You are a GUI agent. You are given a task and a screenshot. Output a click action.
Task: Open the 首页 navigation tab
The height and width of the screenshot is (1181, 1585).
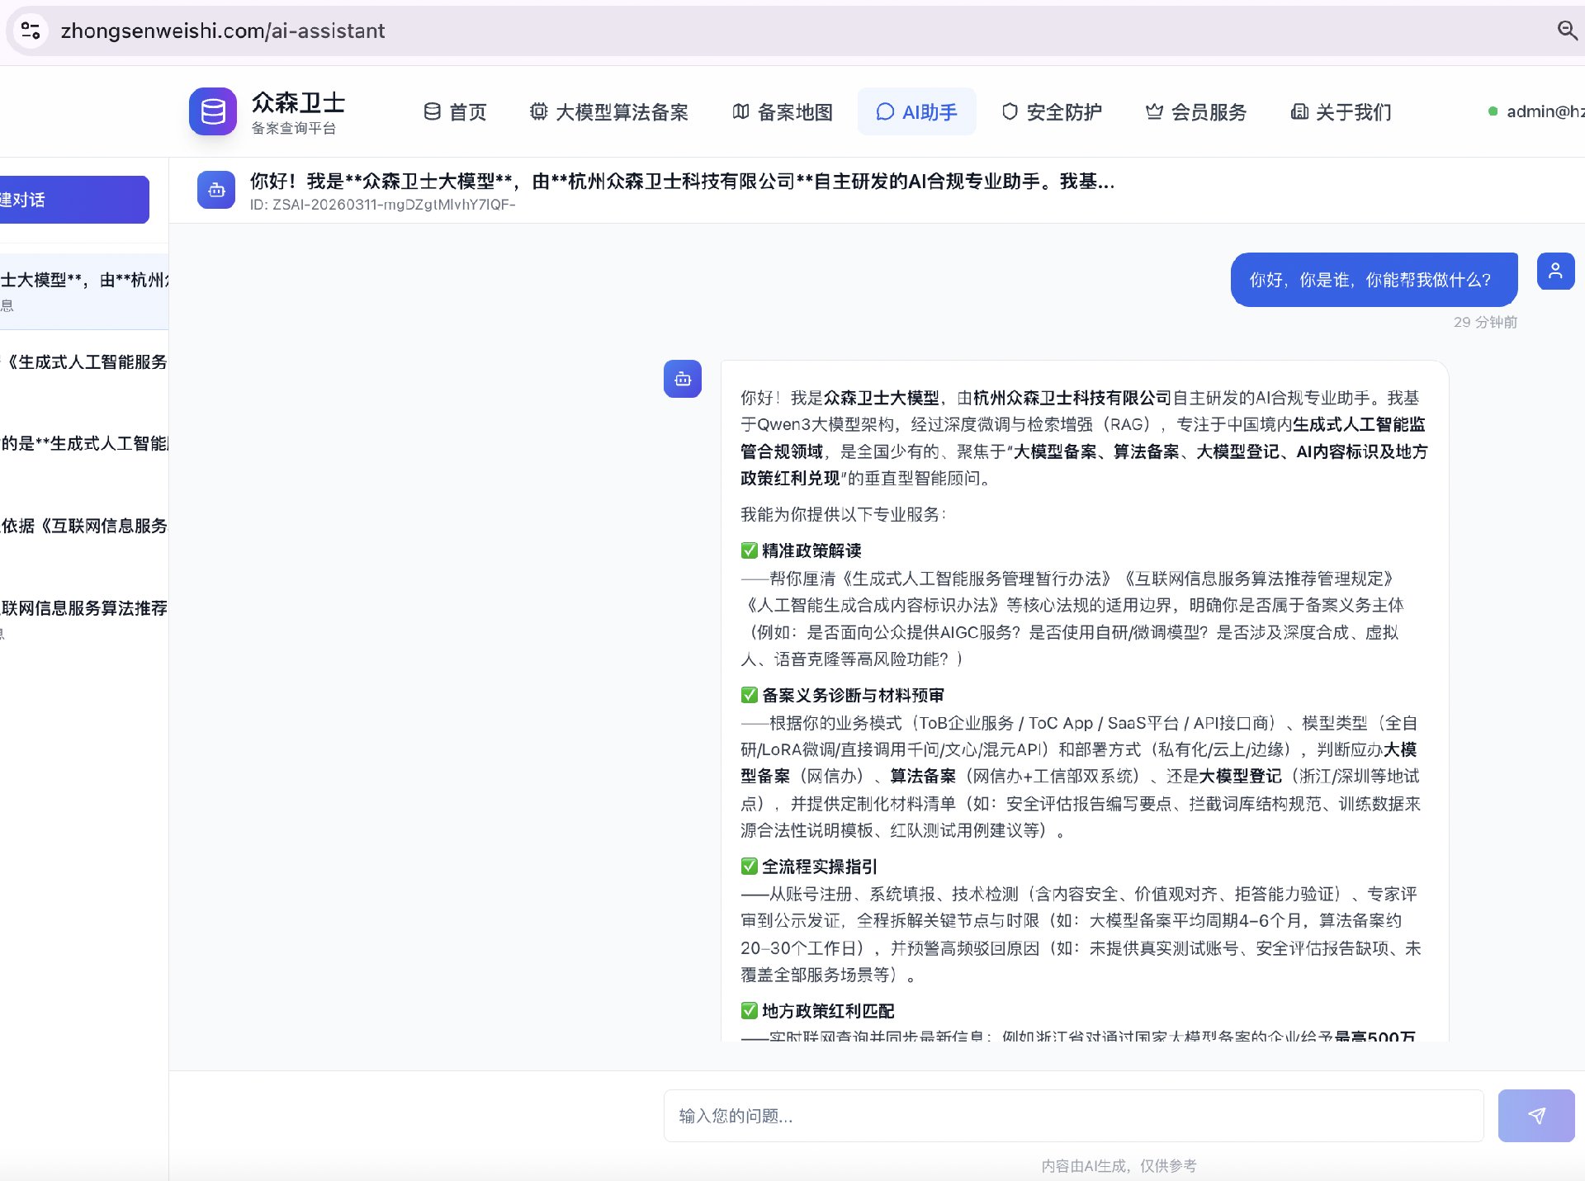(x=455, y=111)
